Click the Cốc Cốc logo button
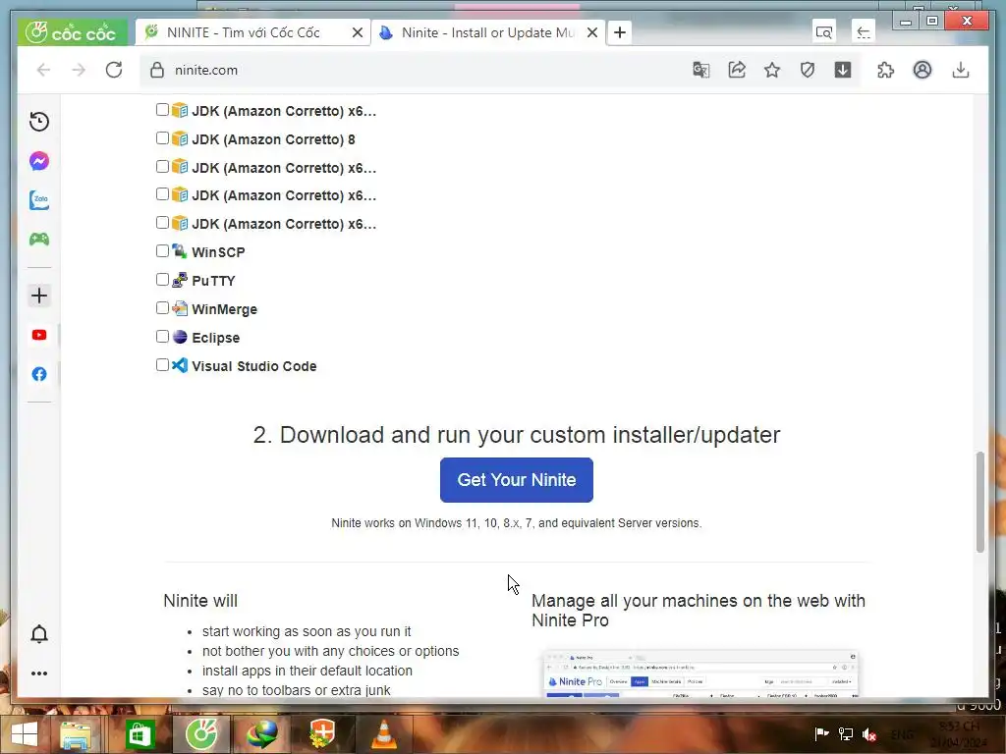 click(x=72, y=32)
